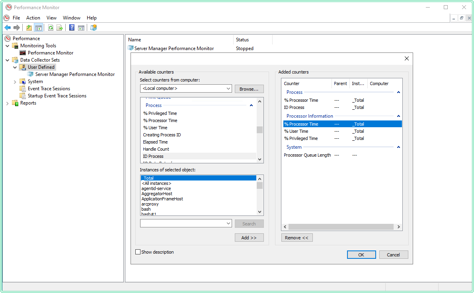Click the Add >> button
The width and height of the screenshot is (474, 293).
click(249, 238)
